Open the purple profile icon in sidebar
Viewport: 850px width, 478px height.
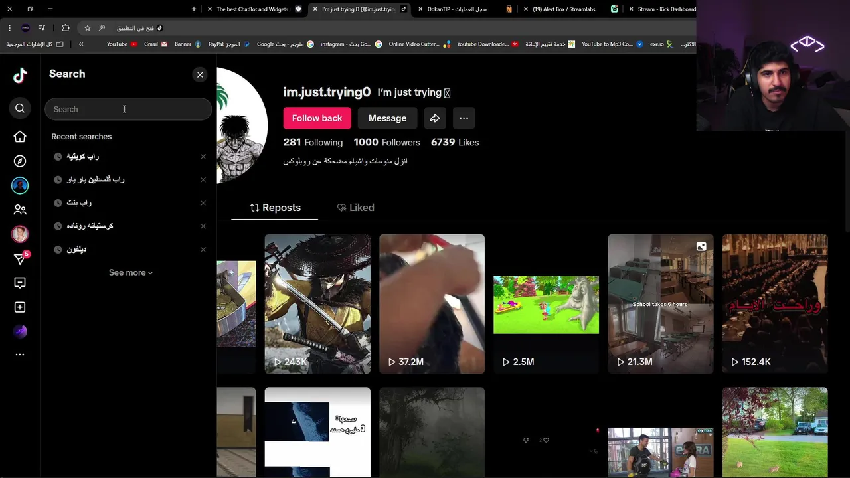(20, 331)
